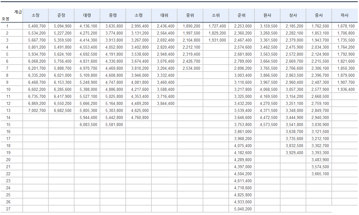
Task: Select row number 13
Action: tap(8, 111)
